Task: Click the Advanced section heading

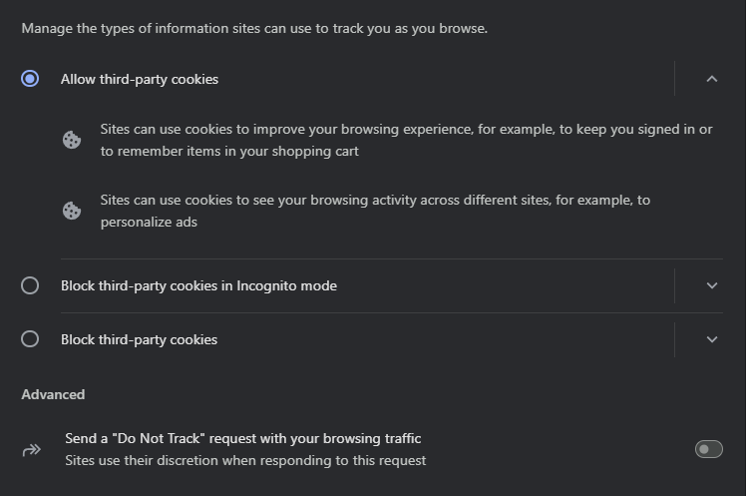Action: tap(53, 394)
